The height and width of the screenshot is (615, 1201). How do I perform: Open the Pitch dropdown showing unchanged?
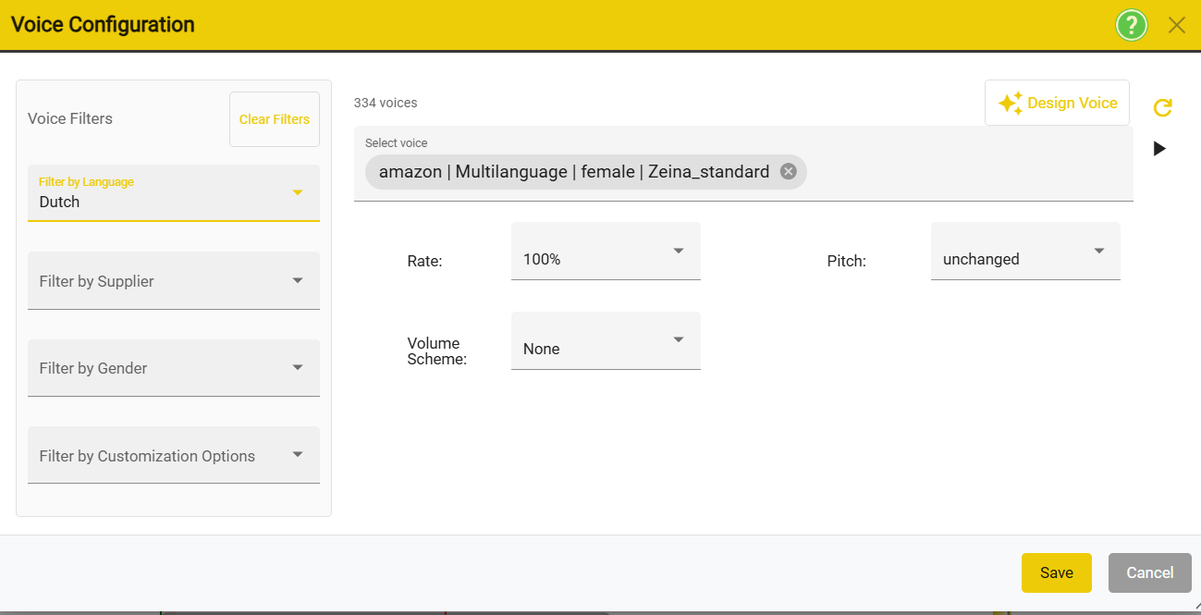(1025, 251)
